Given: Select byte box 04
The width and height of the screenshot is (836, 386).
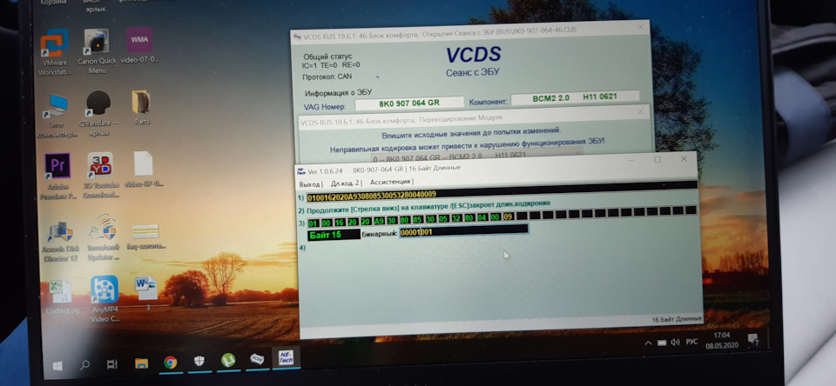Looking at the screenshot, I should point(482,217).
